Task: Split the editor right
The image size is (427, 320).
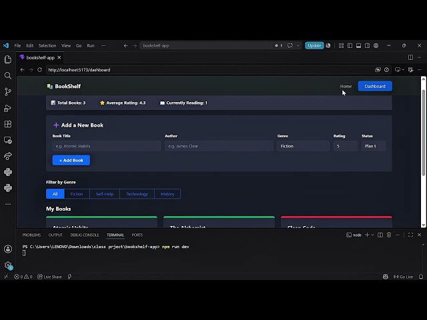Action: click(410, 57)
